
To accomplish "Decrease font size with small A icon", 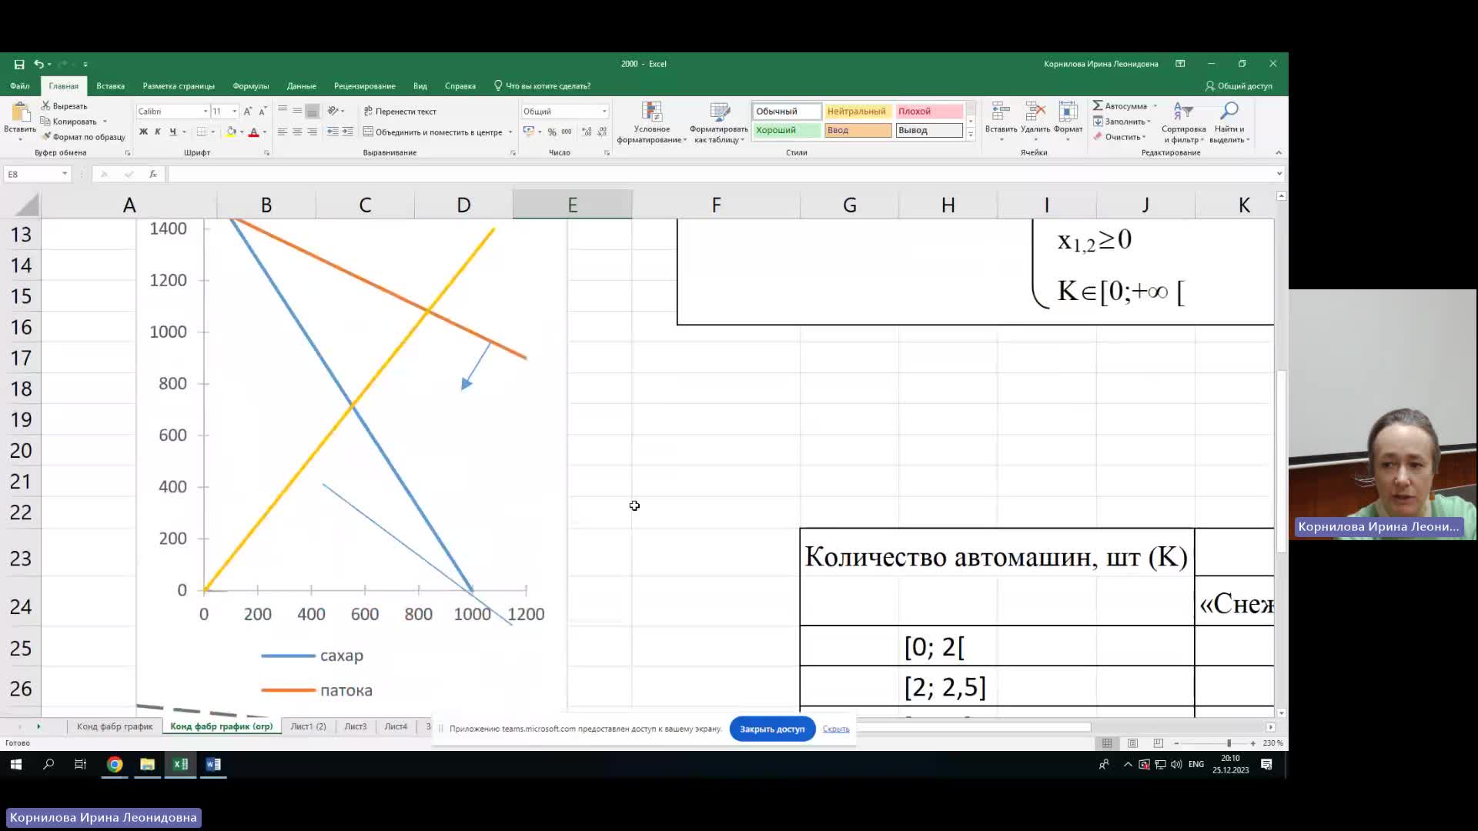I will point(262,111).
